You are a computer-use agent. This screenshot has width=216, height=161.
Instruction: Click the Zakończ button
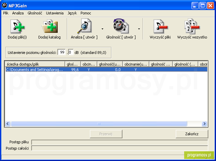pyautogui.click(x=192, y=134)
